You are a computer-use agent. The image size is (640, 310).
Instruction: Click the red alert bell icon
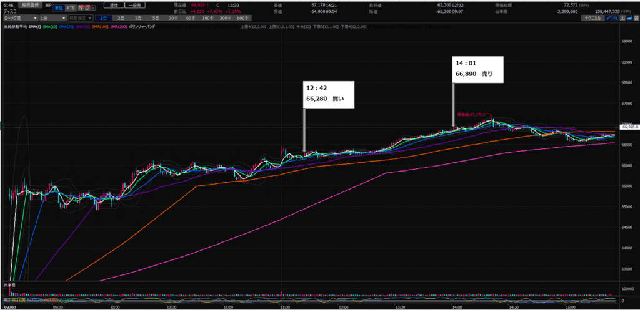pyautogui.click(x=87, y=9)
